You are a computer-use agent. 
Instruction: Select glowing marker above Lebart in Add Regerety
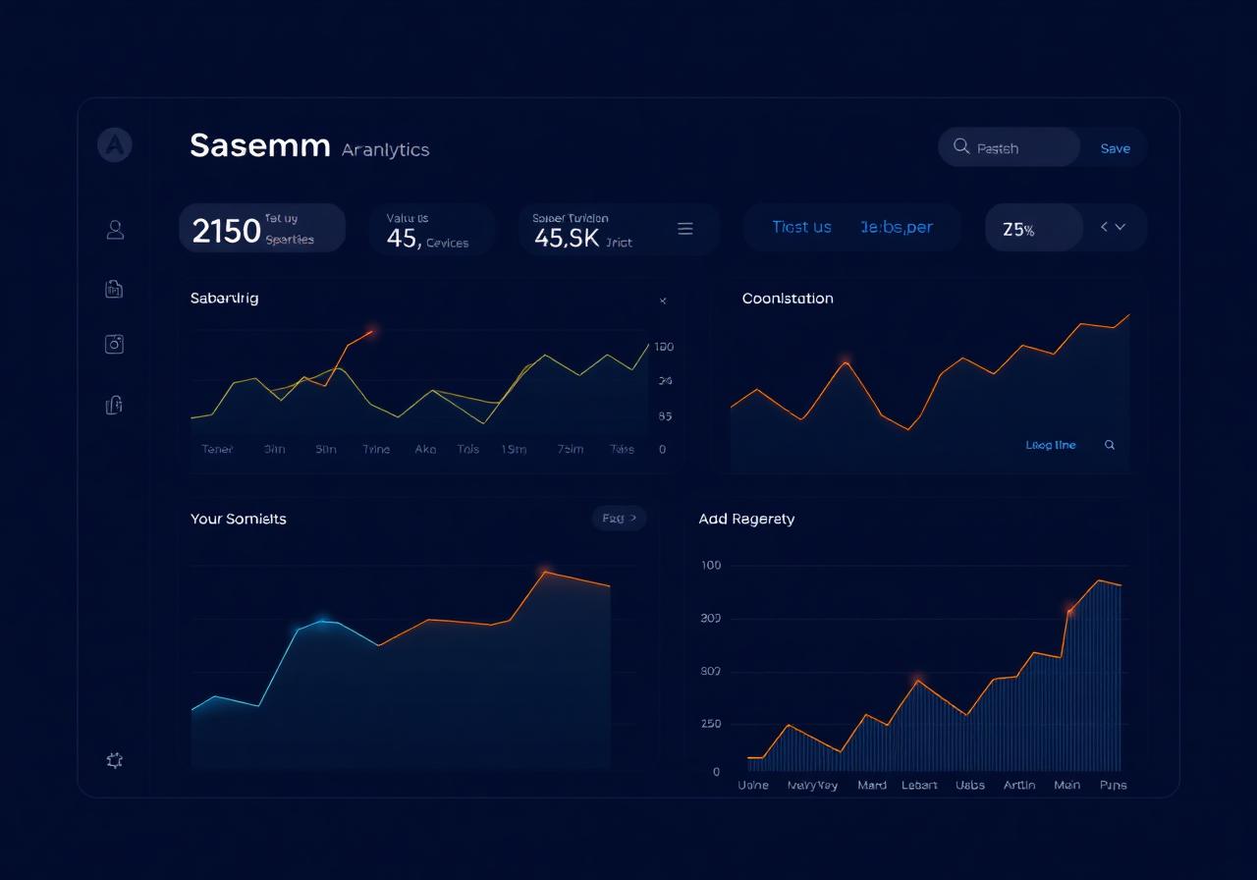point(918,680)
